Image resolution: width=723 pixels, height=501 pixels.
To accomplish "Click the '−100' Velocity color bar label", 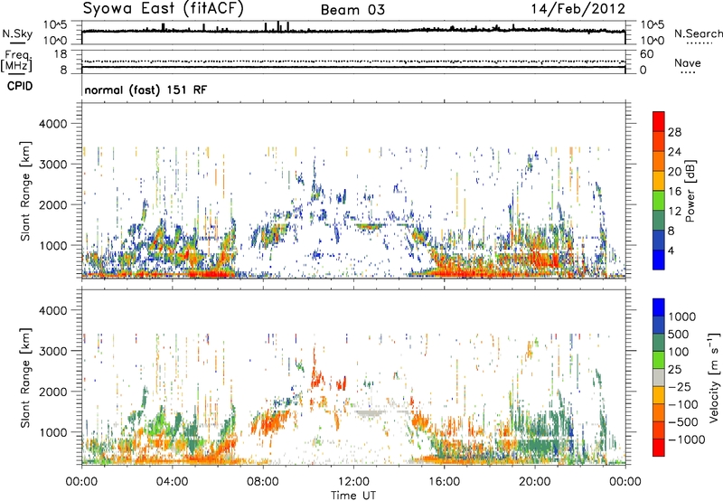I will (683, 404).
